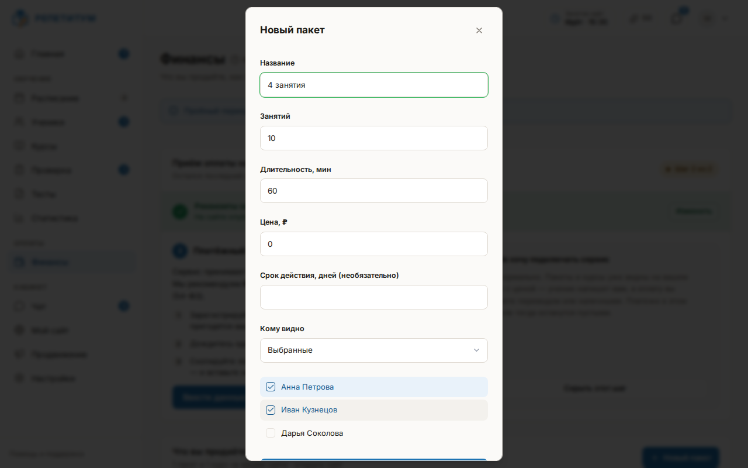Open the Кому видно dropdown showing Выбранные
This screenshot has width=748, height=468.
pos(374,350)
